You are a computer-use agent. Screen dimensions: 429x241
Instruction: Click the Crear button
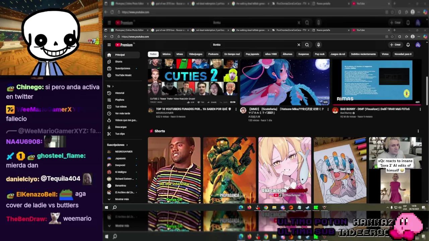tap(395, 45)
